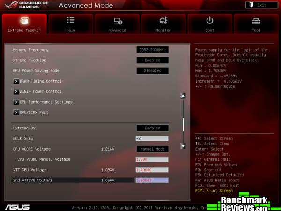Expand DIGI+ Power Control submenu

tap(40, 91)
